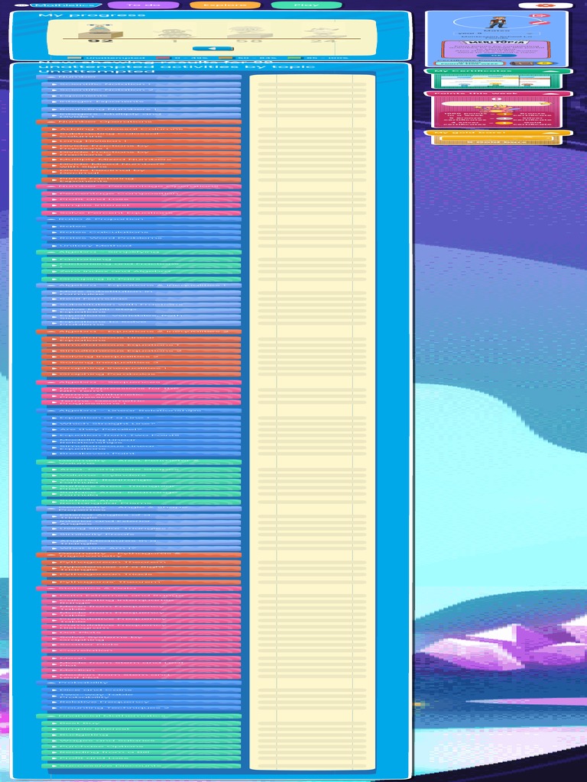Viewport: 587px width, 782px height.
Task: Click play arrow beside Best Buy
Action: tap(54, 723)
